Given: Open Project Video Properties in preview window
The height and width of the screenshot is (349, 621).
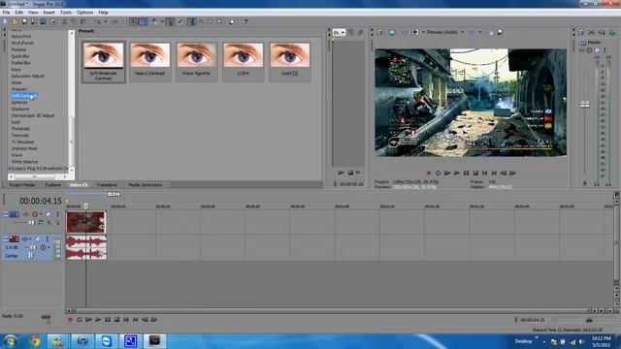Looking at the screenshot, I should pyautogui.click(x=380, y=32).
